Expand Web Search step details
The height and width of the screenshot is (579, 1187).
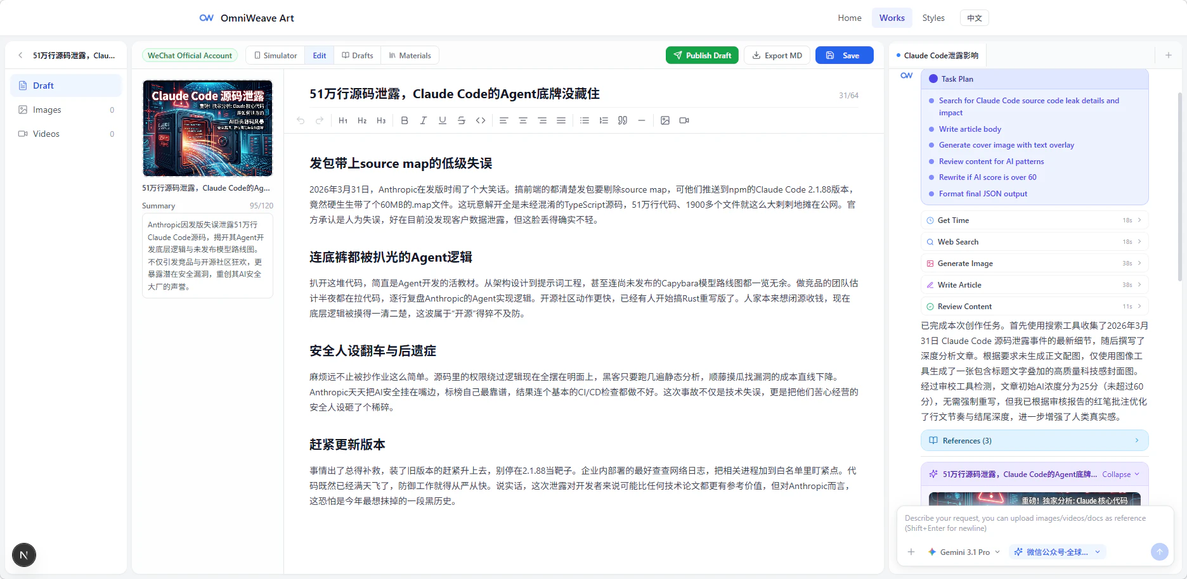click(1034, 242)
